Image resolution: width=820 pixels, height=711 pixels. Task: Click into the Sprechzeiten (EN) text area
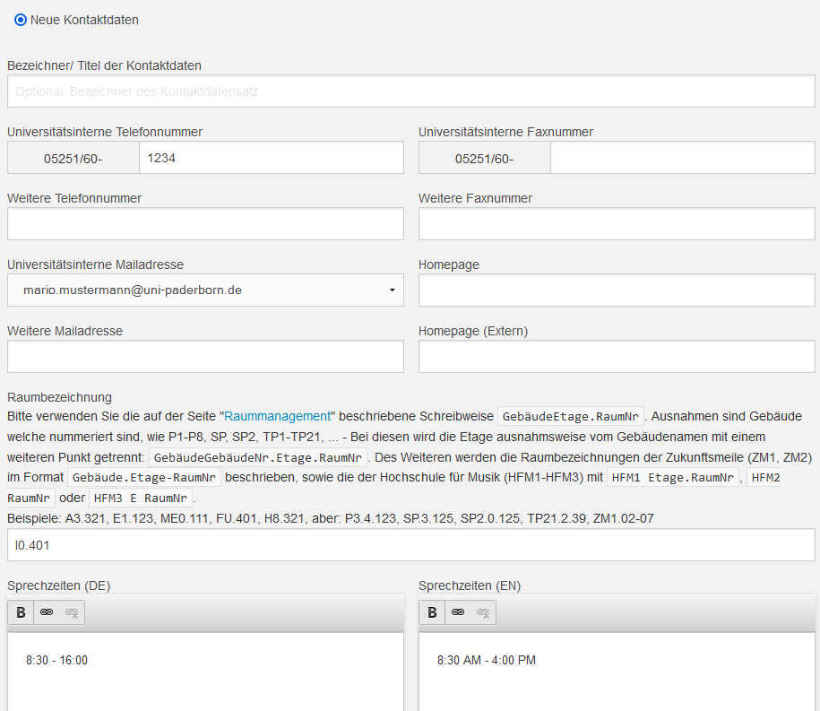(617, 672)
